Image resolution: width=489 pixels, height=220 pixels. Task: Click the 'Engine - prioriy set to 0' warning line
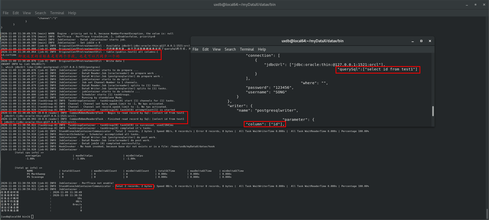[87, 34]
